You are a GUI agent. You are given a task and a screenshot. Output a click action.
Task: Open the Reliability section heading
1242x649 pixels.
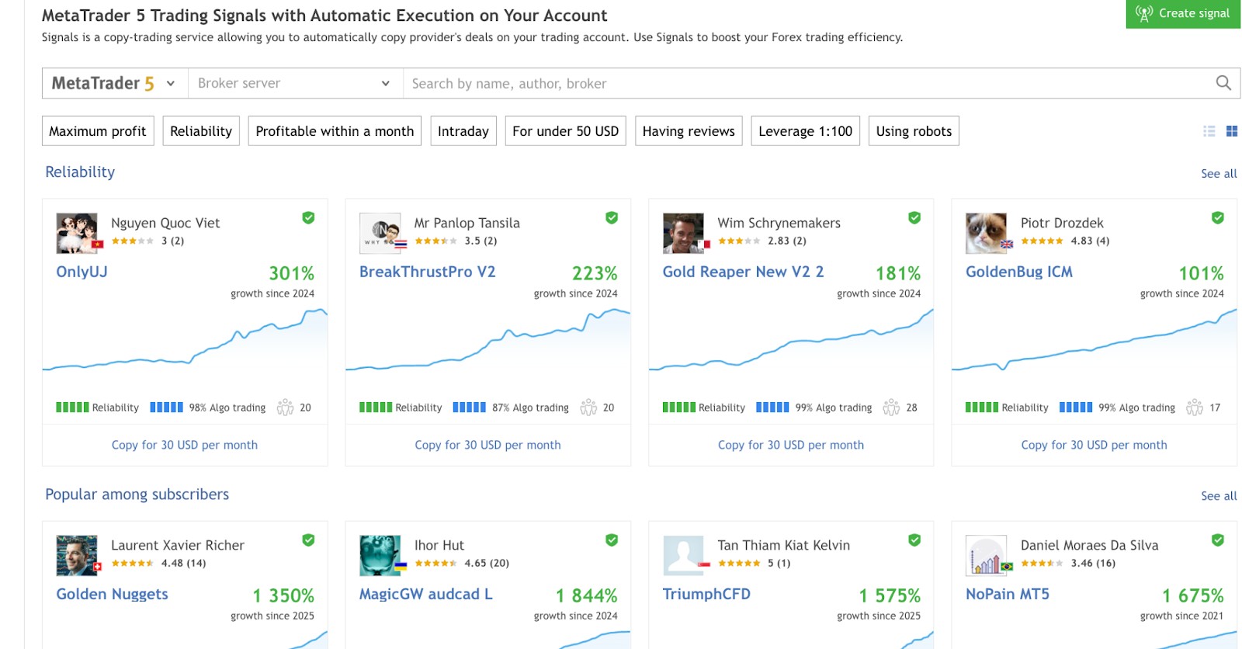[x=80, y=172]
